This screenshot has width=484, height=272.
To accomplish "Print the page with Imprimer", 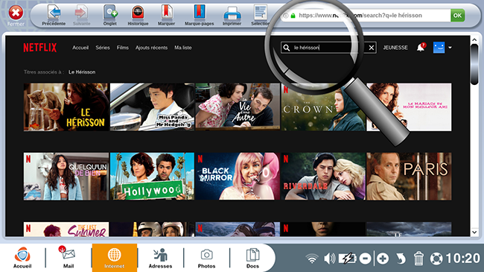I will 232,13.
